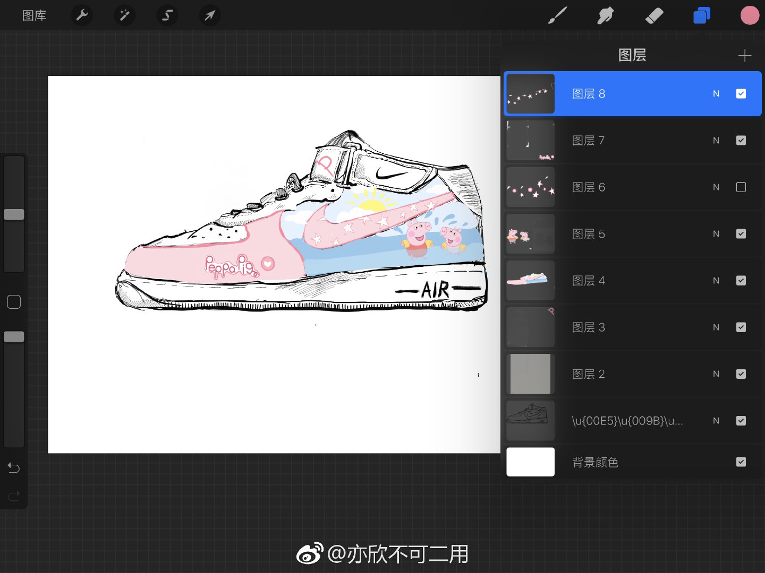Select the Brush tool
Viewport: 765px width, 573px height.
(x=557, y=15)
